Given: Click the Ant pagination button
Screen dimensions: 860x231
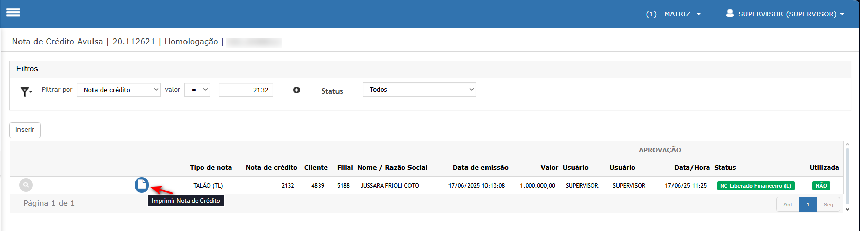Looking at the screenshot, I should (788, 204).
